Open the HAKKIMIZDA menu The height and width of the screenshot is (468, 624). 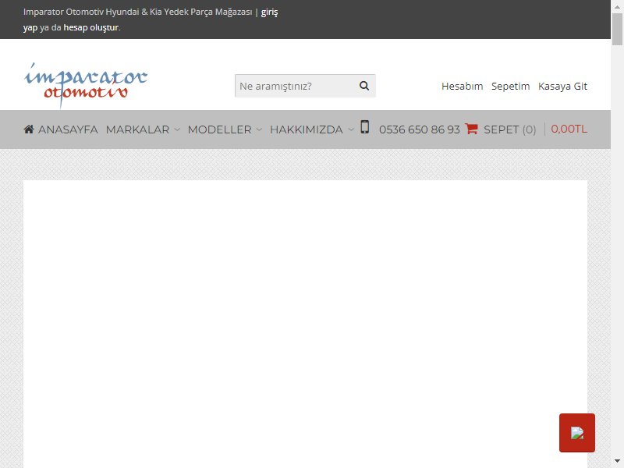(x=307, y=129)
